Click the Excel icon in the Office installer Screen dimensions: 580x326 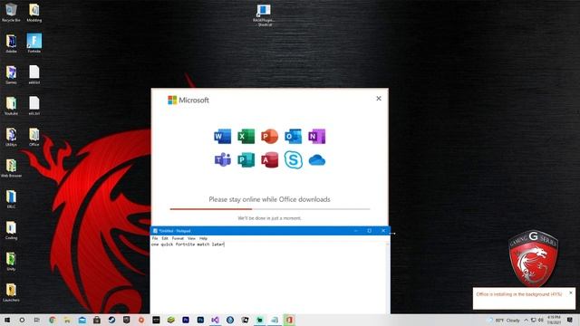(x=246, y=137)
